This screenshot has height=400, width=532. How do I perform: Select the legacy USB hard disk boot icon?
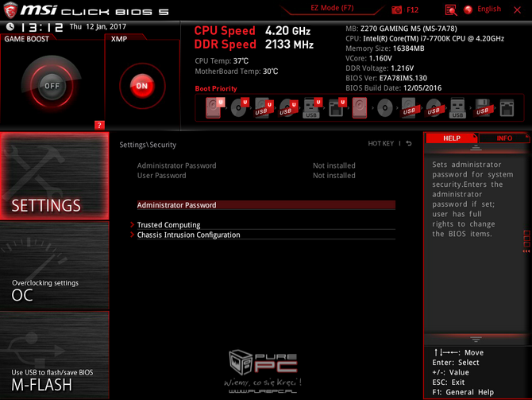pos(409,107)
